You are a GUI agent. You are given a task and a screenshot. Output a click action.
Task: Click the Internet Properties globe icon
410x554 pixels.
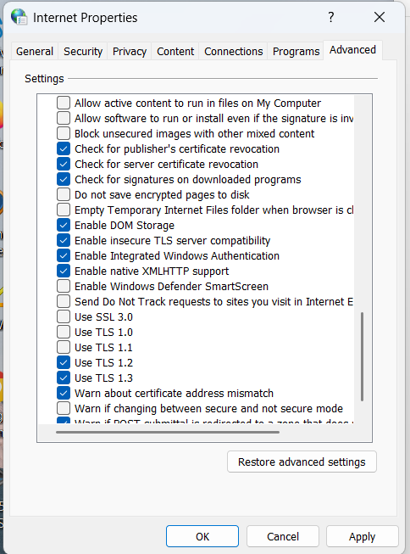click(x=19, y=17)
